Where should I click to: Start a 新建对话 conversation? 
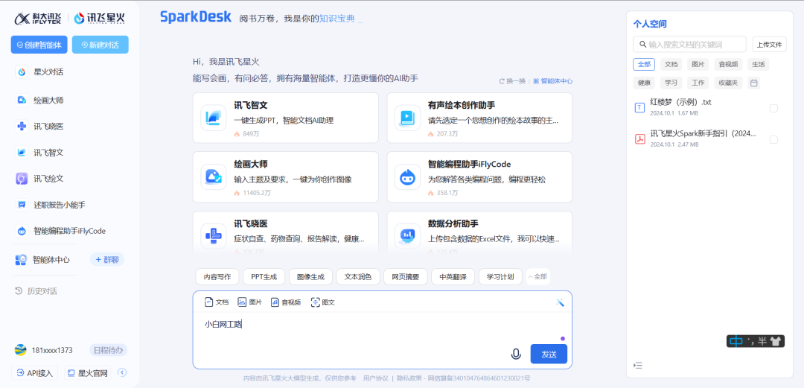tap(100, 45)
